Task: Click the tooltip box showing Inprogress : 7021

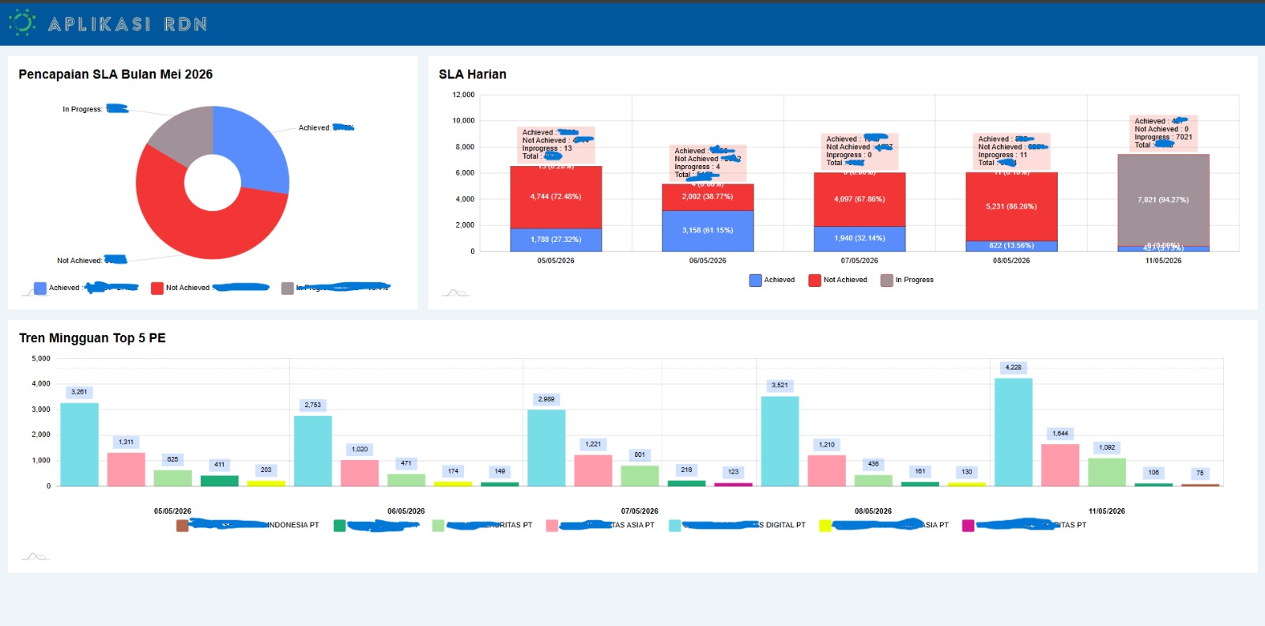Action: pyautogui.click(x=1164, y=133)
